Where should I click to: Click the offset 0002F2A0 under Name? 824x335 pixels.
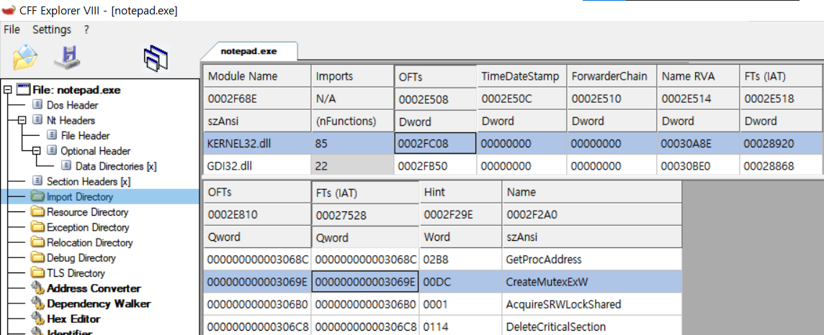click(592, 214)
